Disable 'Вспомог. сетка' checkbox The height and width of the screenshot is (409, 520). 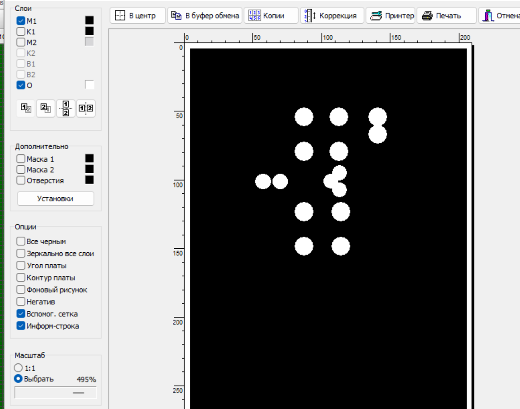tap(21, 313)
